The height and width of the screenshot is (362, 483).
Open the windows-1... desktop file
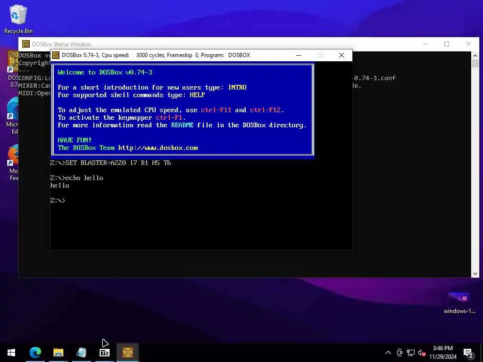pyautogui.click(x=459, y=303)
